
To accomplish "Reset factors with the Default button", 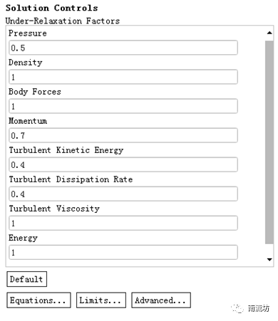I will coord(26,279).
